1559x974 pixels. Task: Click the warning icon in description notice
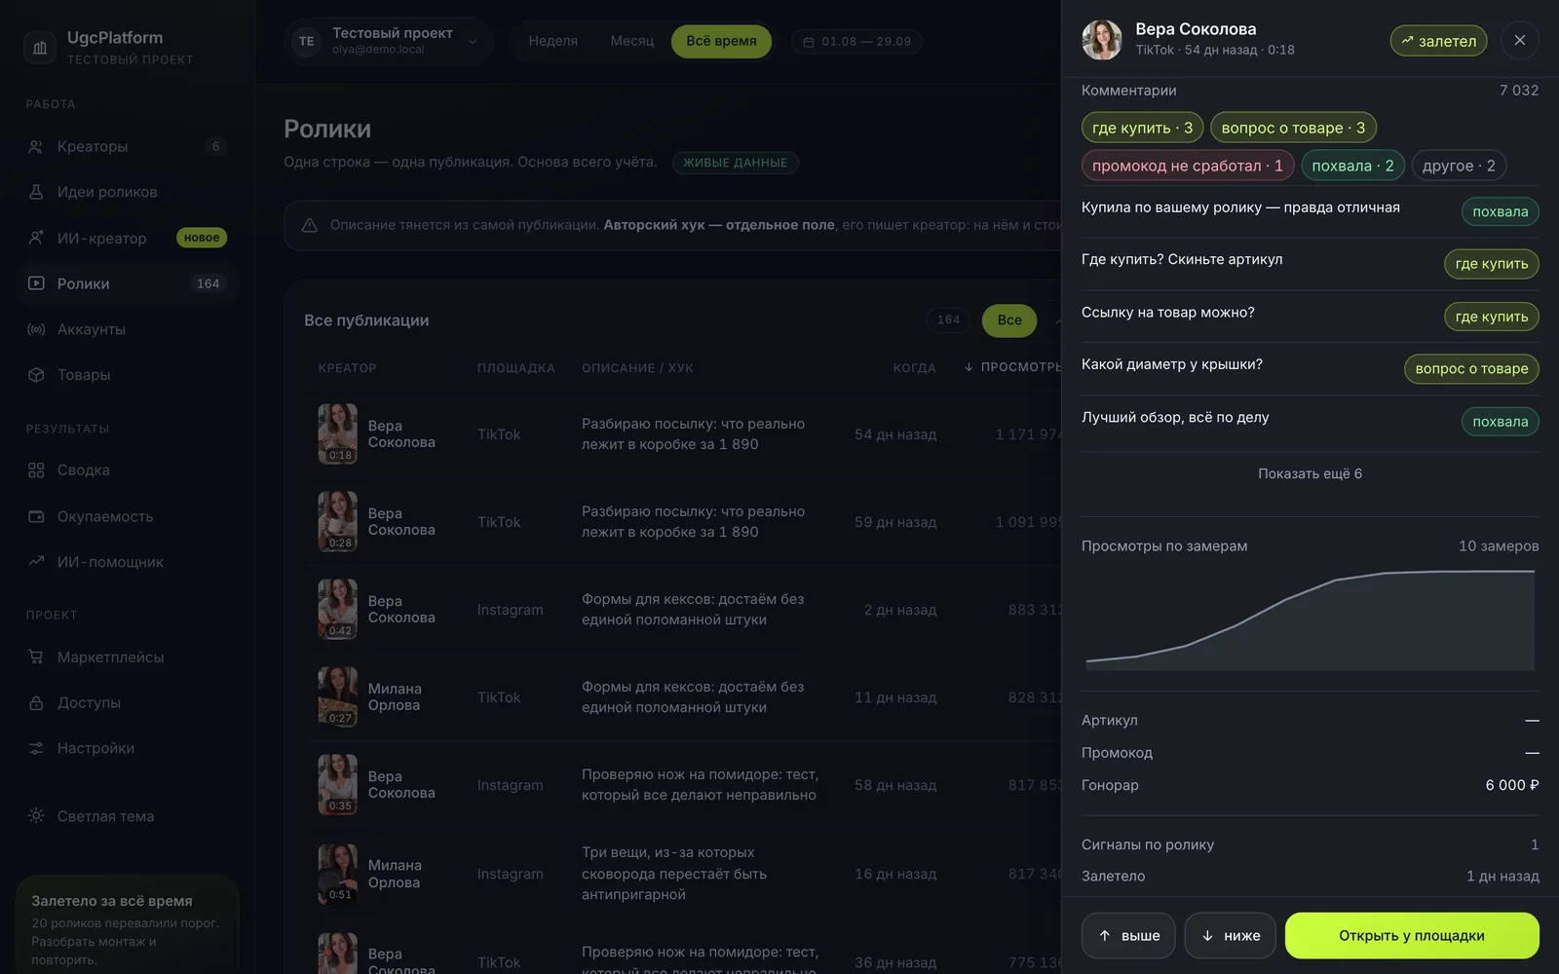(310, 225)
